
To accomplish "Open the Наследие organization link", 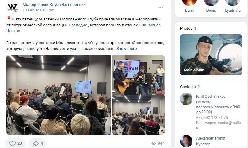I will click(78, 25).
